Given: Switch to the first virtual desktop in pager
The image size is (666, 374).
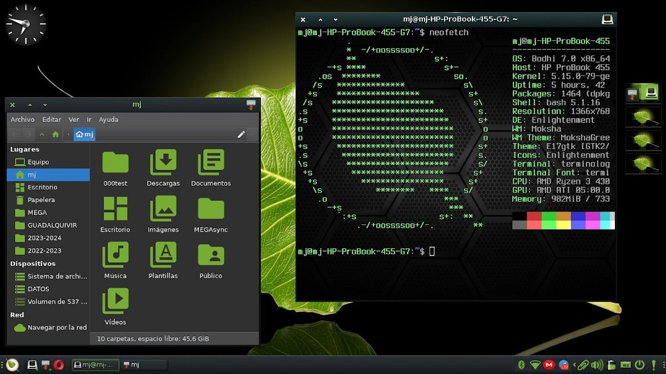Looking at the screenshot, I should coord(642,94).
